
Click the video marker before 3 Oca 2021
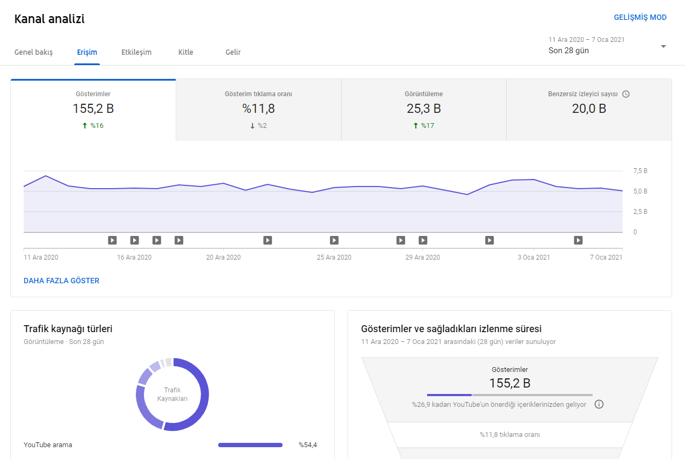(489, 240)
